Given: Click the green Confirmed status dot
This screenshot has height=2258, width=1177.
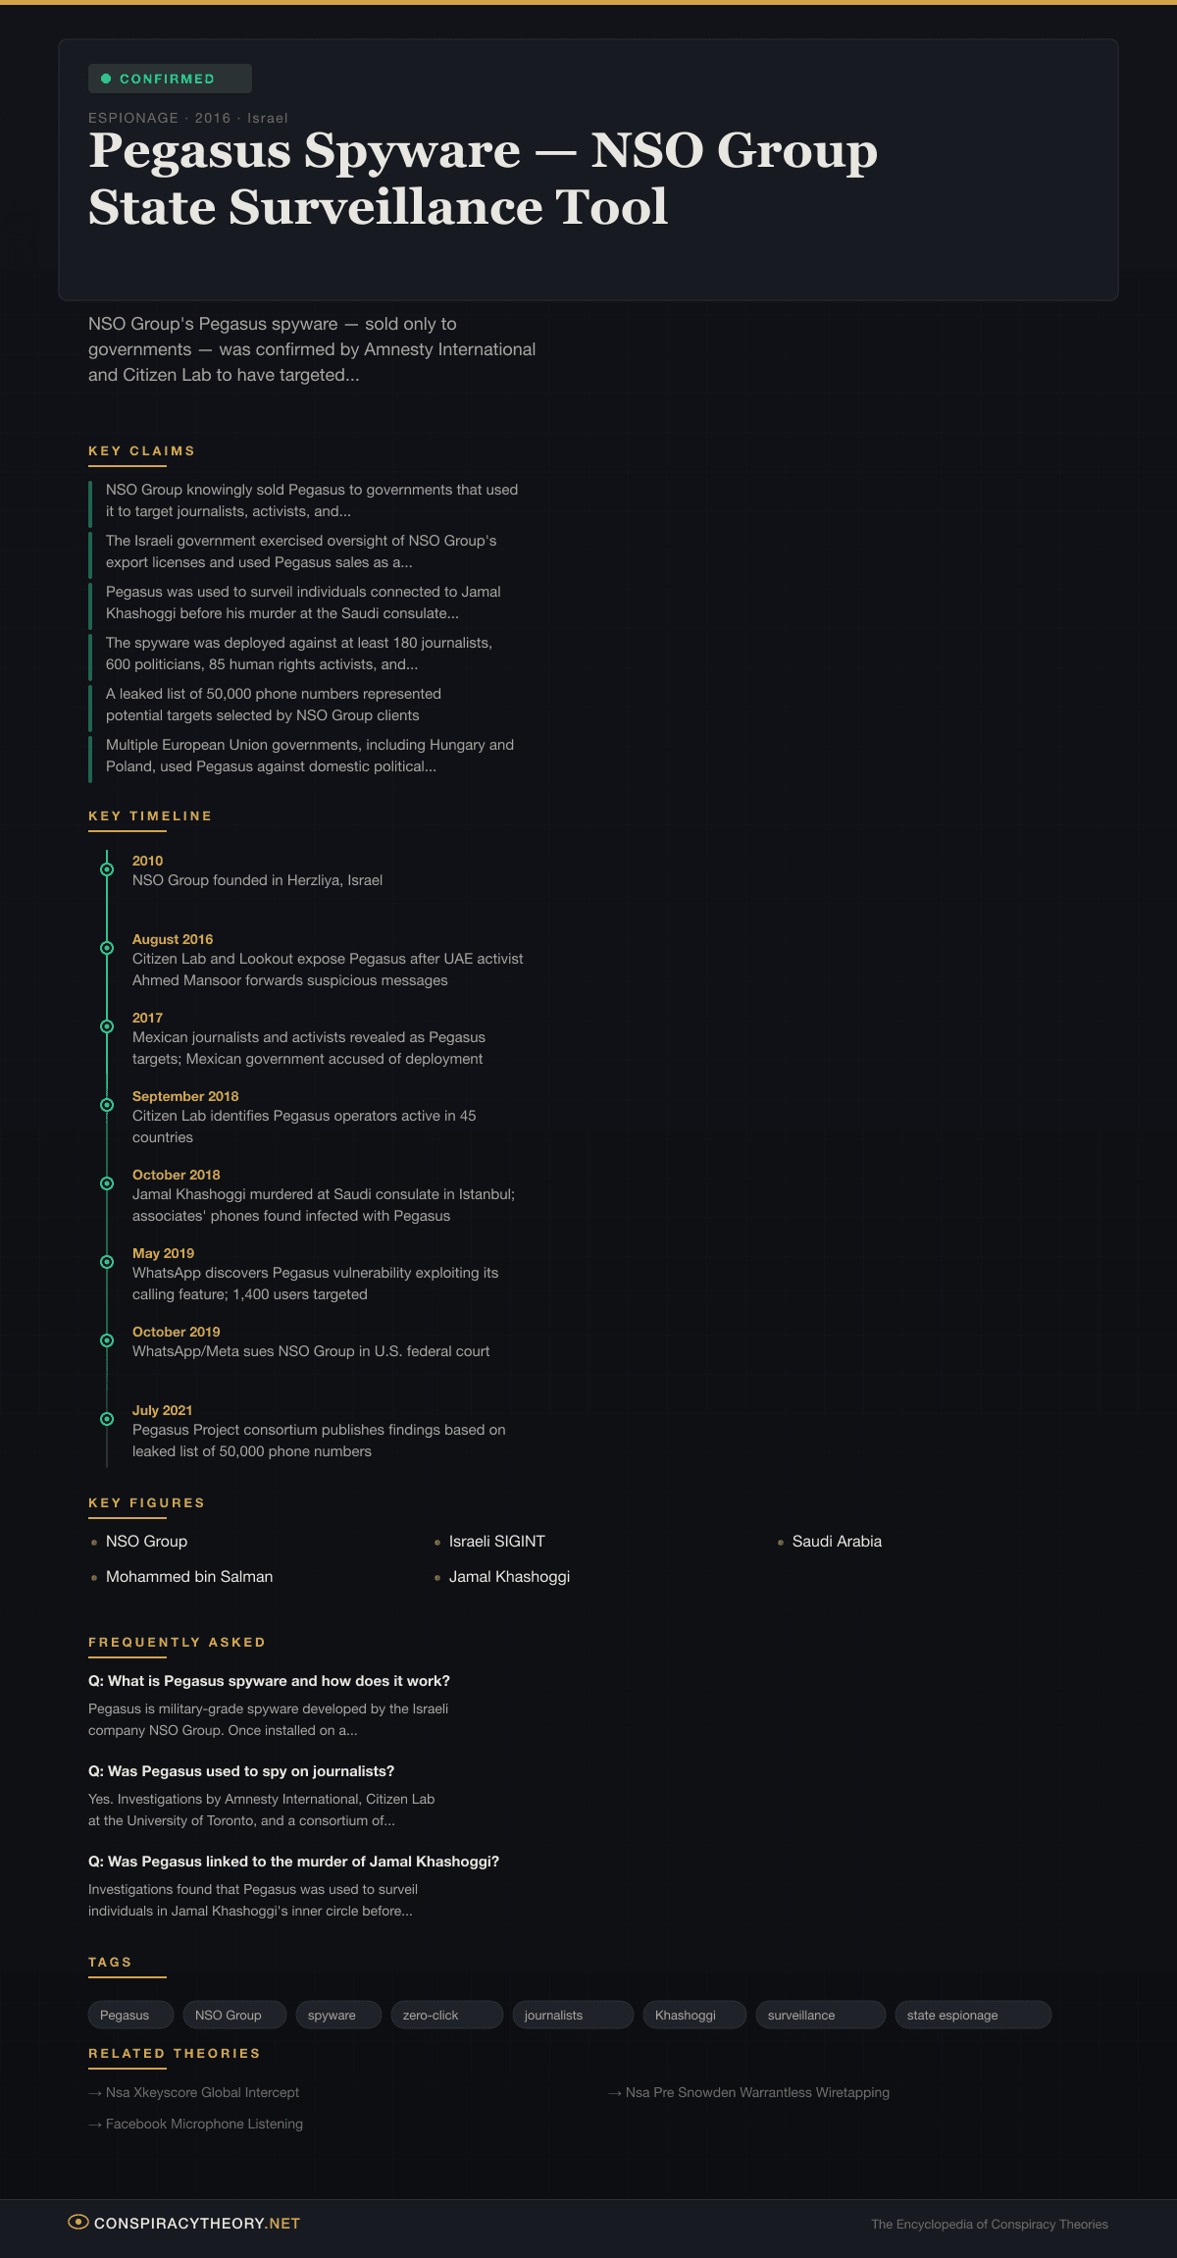Looking at the screenshot, I should click(106, 79).
